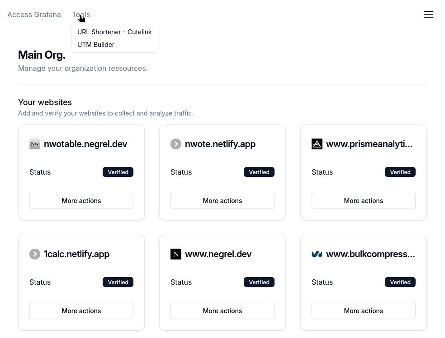Toggle Verified status badge on www.negrel.dev card

[259, 282]
